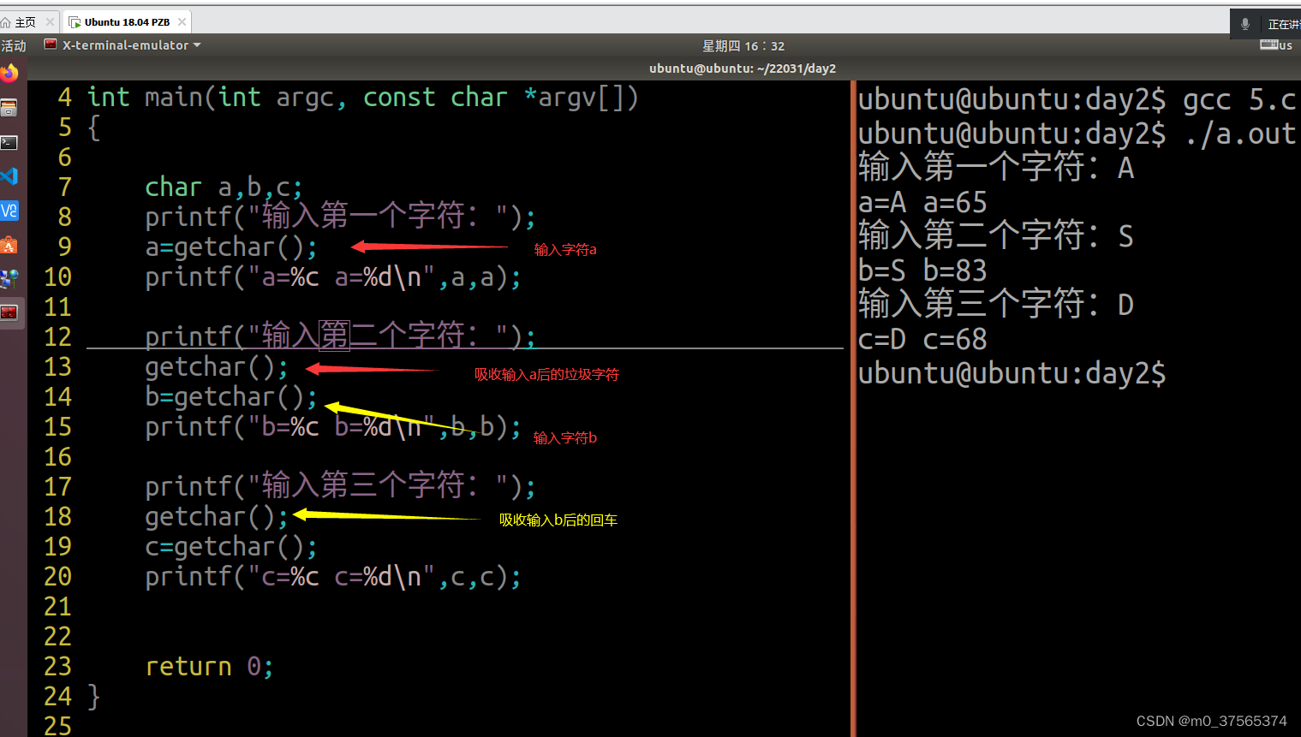
Task: Click the 'return 0;' statement
Action: point(210,667)
